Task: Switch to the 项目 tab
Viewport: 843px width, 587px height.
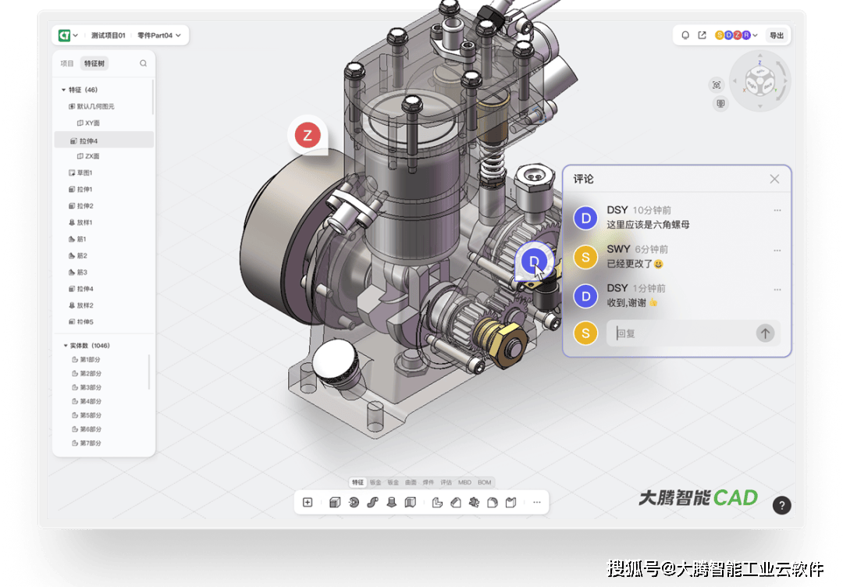Action: pos(67,63)
